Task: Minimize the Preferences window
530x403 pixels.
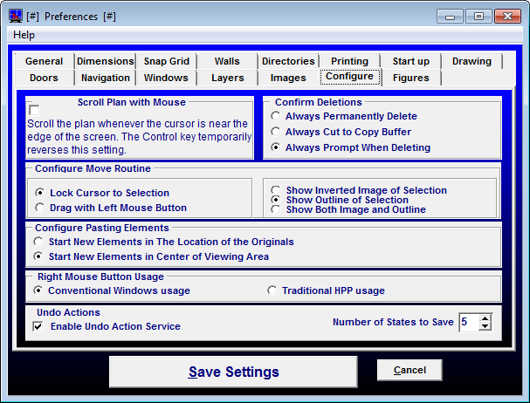Action: click(x=450, y=17)
